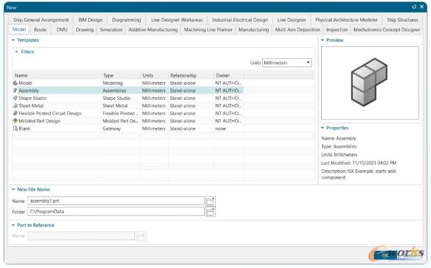Open the BIM Design tab
This screenshot has width=431, height=268.
(x=91, y=20)
